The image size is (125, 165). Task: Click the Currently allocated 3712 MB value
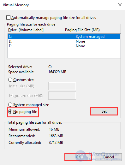tap(56, 143)
